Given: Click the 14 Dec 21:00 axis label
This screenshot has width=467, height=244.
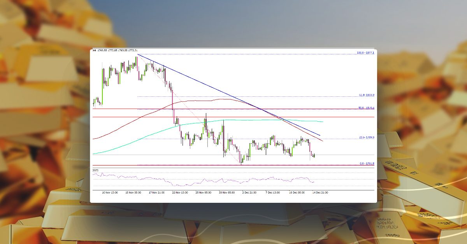Looking at the screenshot, I should point(320,192).
